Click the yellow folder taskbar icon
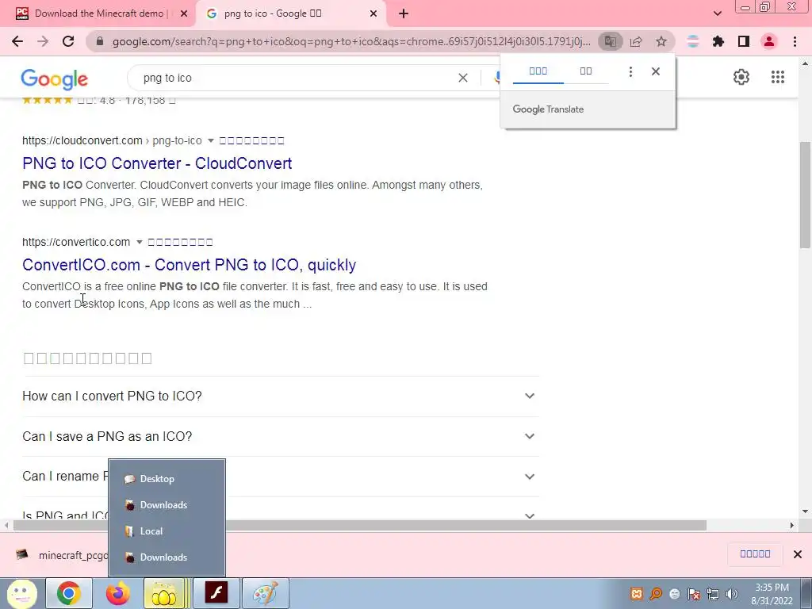 click(x=167, y=593)
